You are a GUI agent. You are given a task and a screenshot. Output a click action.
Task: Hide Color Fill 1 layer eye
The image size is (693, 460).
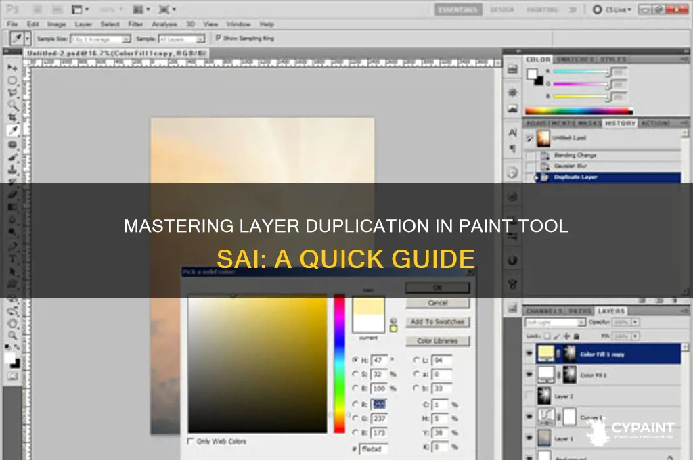click(529, 375)
